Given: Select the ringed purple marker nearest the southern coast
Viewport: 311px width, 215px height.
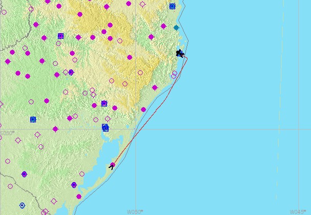Looking at the screenshot, I should pyautogui.click(x=74, y=185).
